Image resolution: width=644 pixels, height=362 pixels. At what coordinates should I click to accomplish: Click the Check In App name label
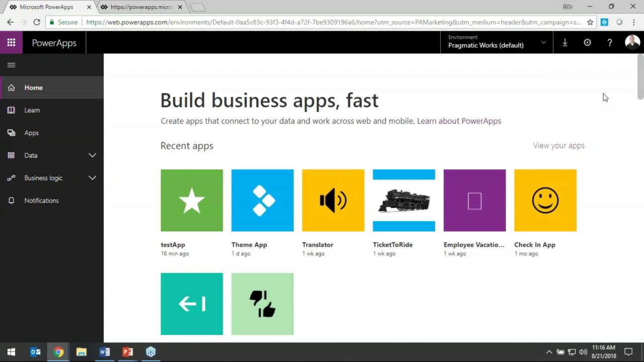[x=535, y=245]
